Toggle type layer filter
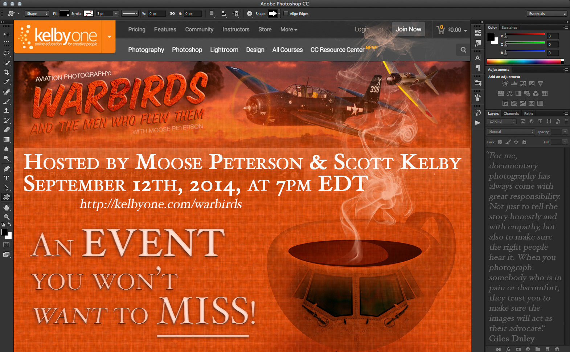This screenshot has width=570, height=352. 540,122
